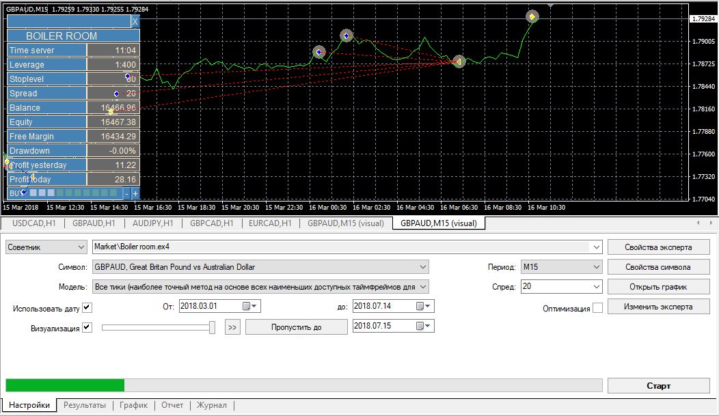Image resolution: width=719 pixels, height=416 pixels.
Task: Click the plus button on Boiler Room panel
Action: (x=135, y=193)
